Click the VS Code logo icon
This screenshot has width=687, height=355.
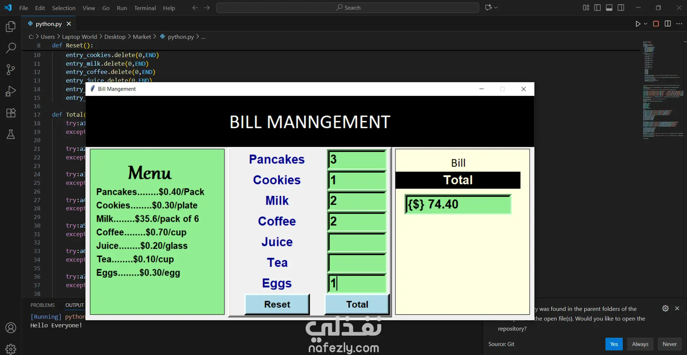(8, 8)
